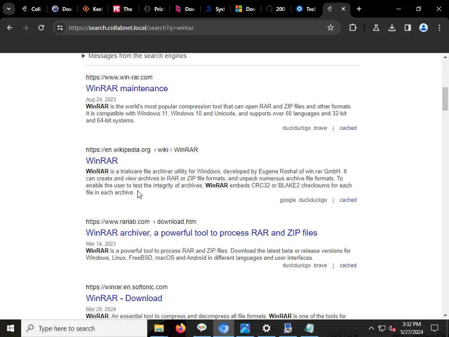449x337 pixels.
Task: Click the https://www.win-rar.com URL text
Action: point(119,77)
